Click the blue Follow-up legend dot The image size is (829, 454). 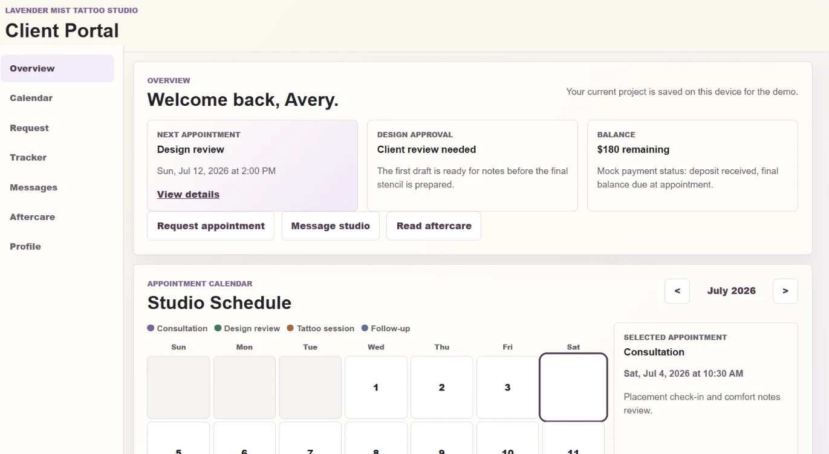pyautogui.click(x=365, y=328)
